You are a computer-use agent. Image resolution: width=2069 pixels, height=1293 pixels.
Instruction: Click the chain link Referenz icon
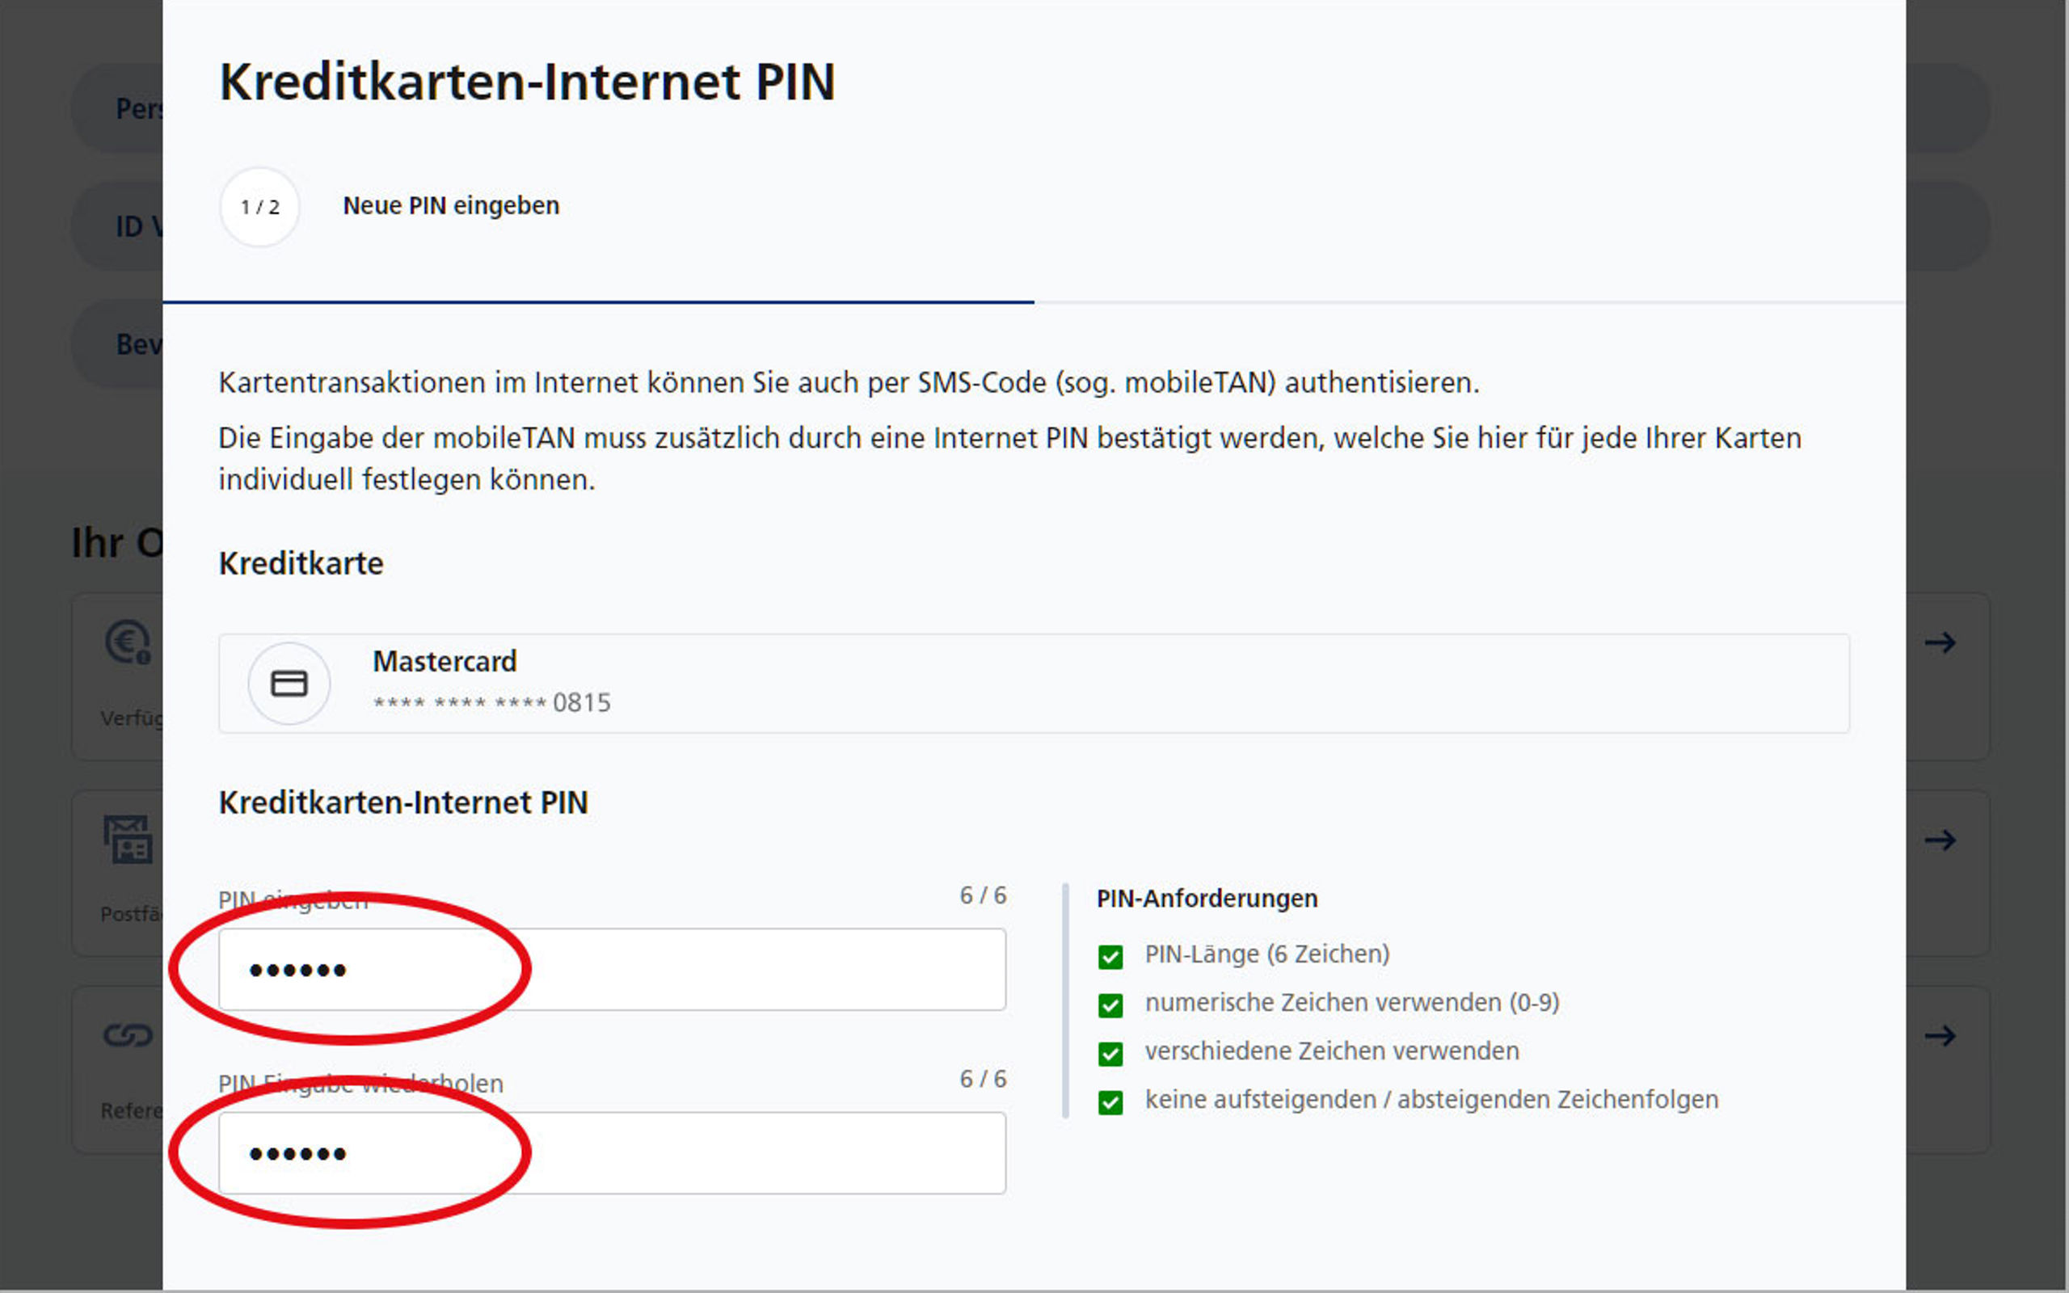coord(128,1035)
